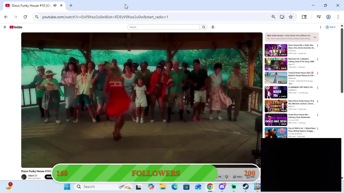The image size is (344, 193).
Task: Open Tropical Deep House 2026 video title
Action: point(302,74)
